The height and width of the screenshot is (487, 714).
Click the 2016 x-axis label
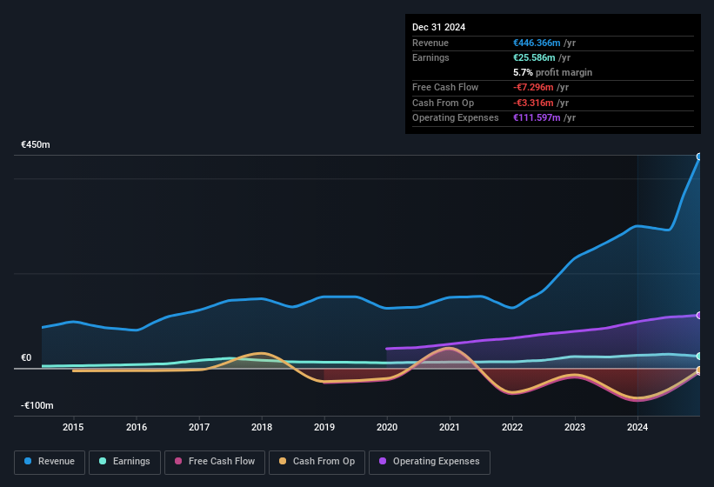137,427
